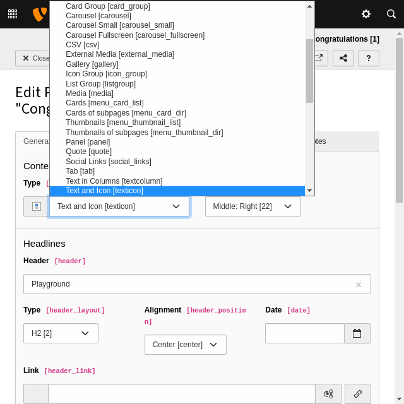Select List Group [listgroup] option
Viewport: 404px width, 404px height.
tap(177, 84)
